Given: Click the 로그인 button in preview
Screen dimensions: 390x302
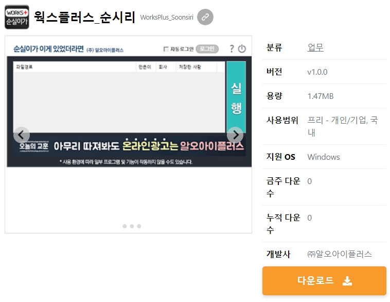Looking at the screenshot, I should [207, 49].
